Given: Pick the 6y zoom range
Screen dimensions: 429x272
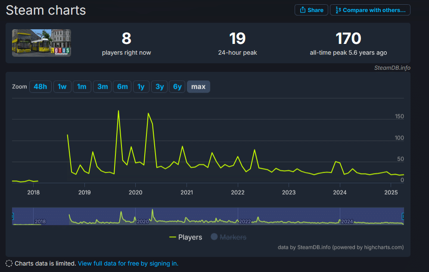Looking at the screenshot, I should tap(177, 87).
